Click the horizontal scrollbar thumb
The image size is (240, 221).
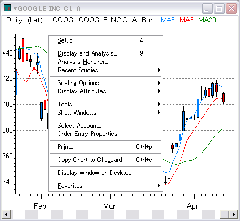point(225,215)
